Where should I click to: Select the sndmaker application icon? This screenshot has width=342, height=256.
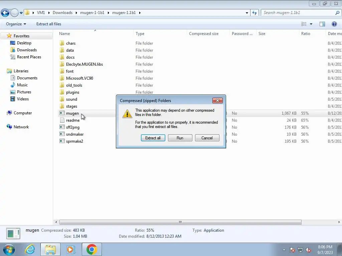(x=62, y=134)
